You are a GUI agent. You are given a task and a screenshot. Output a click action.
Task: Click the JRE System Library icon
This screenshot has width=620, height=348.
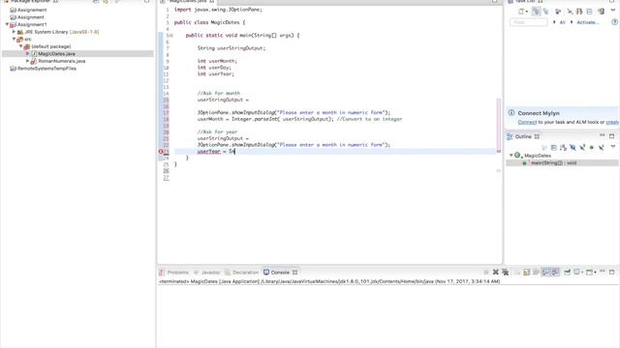click(x=19, y=32)
